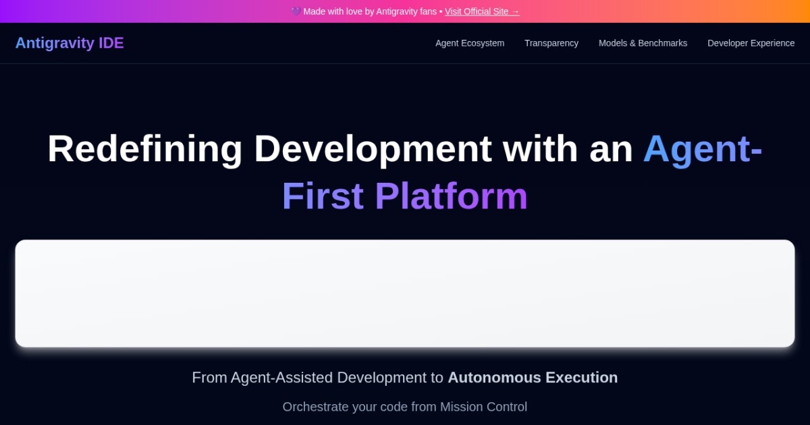
Task: Click the large white preview card
Action: [405, 293]
